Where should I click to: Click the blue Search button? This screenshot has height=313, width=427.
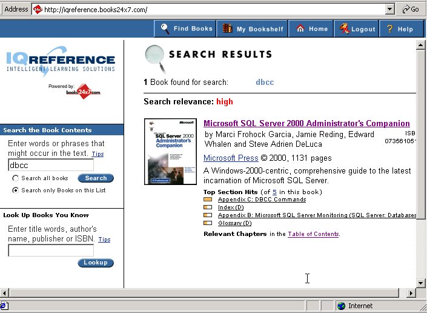[x=96, y=178]
